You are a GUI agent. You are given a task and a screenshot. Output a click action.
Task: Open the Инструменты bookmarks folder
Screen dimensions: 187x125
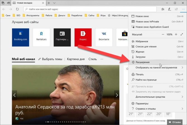31,15
